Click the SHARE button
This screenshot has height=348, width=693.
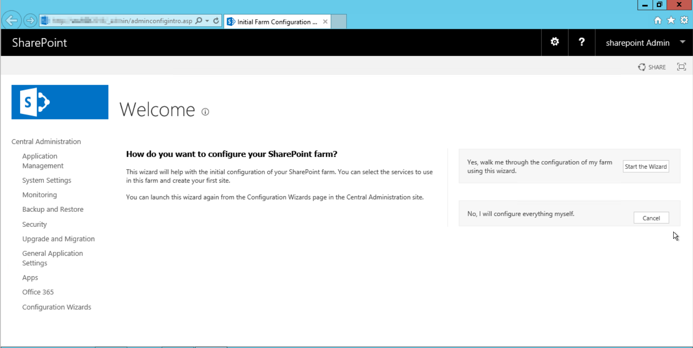652,67
